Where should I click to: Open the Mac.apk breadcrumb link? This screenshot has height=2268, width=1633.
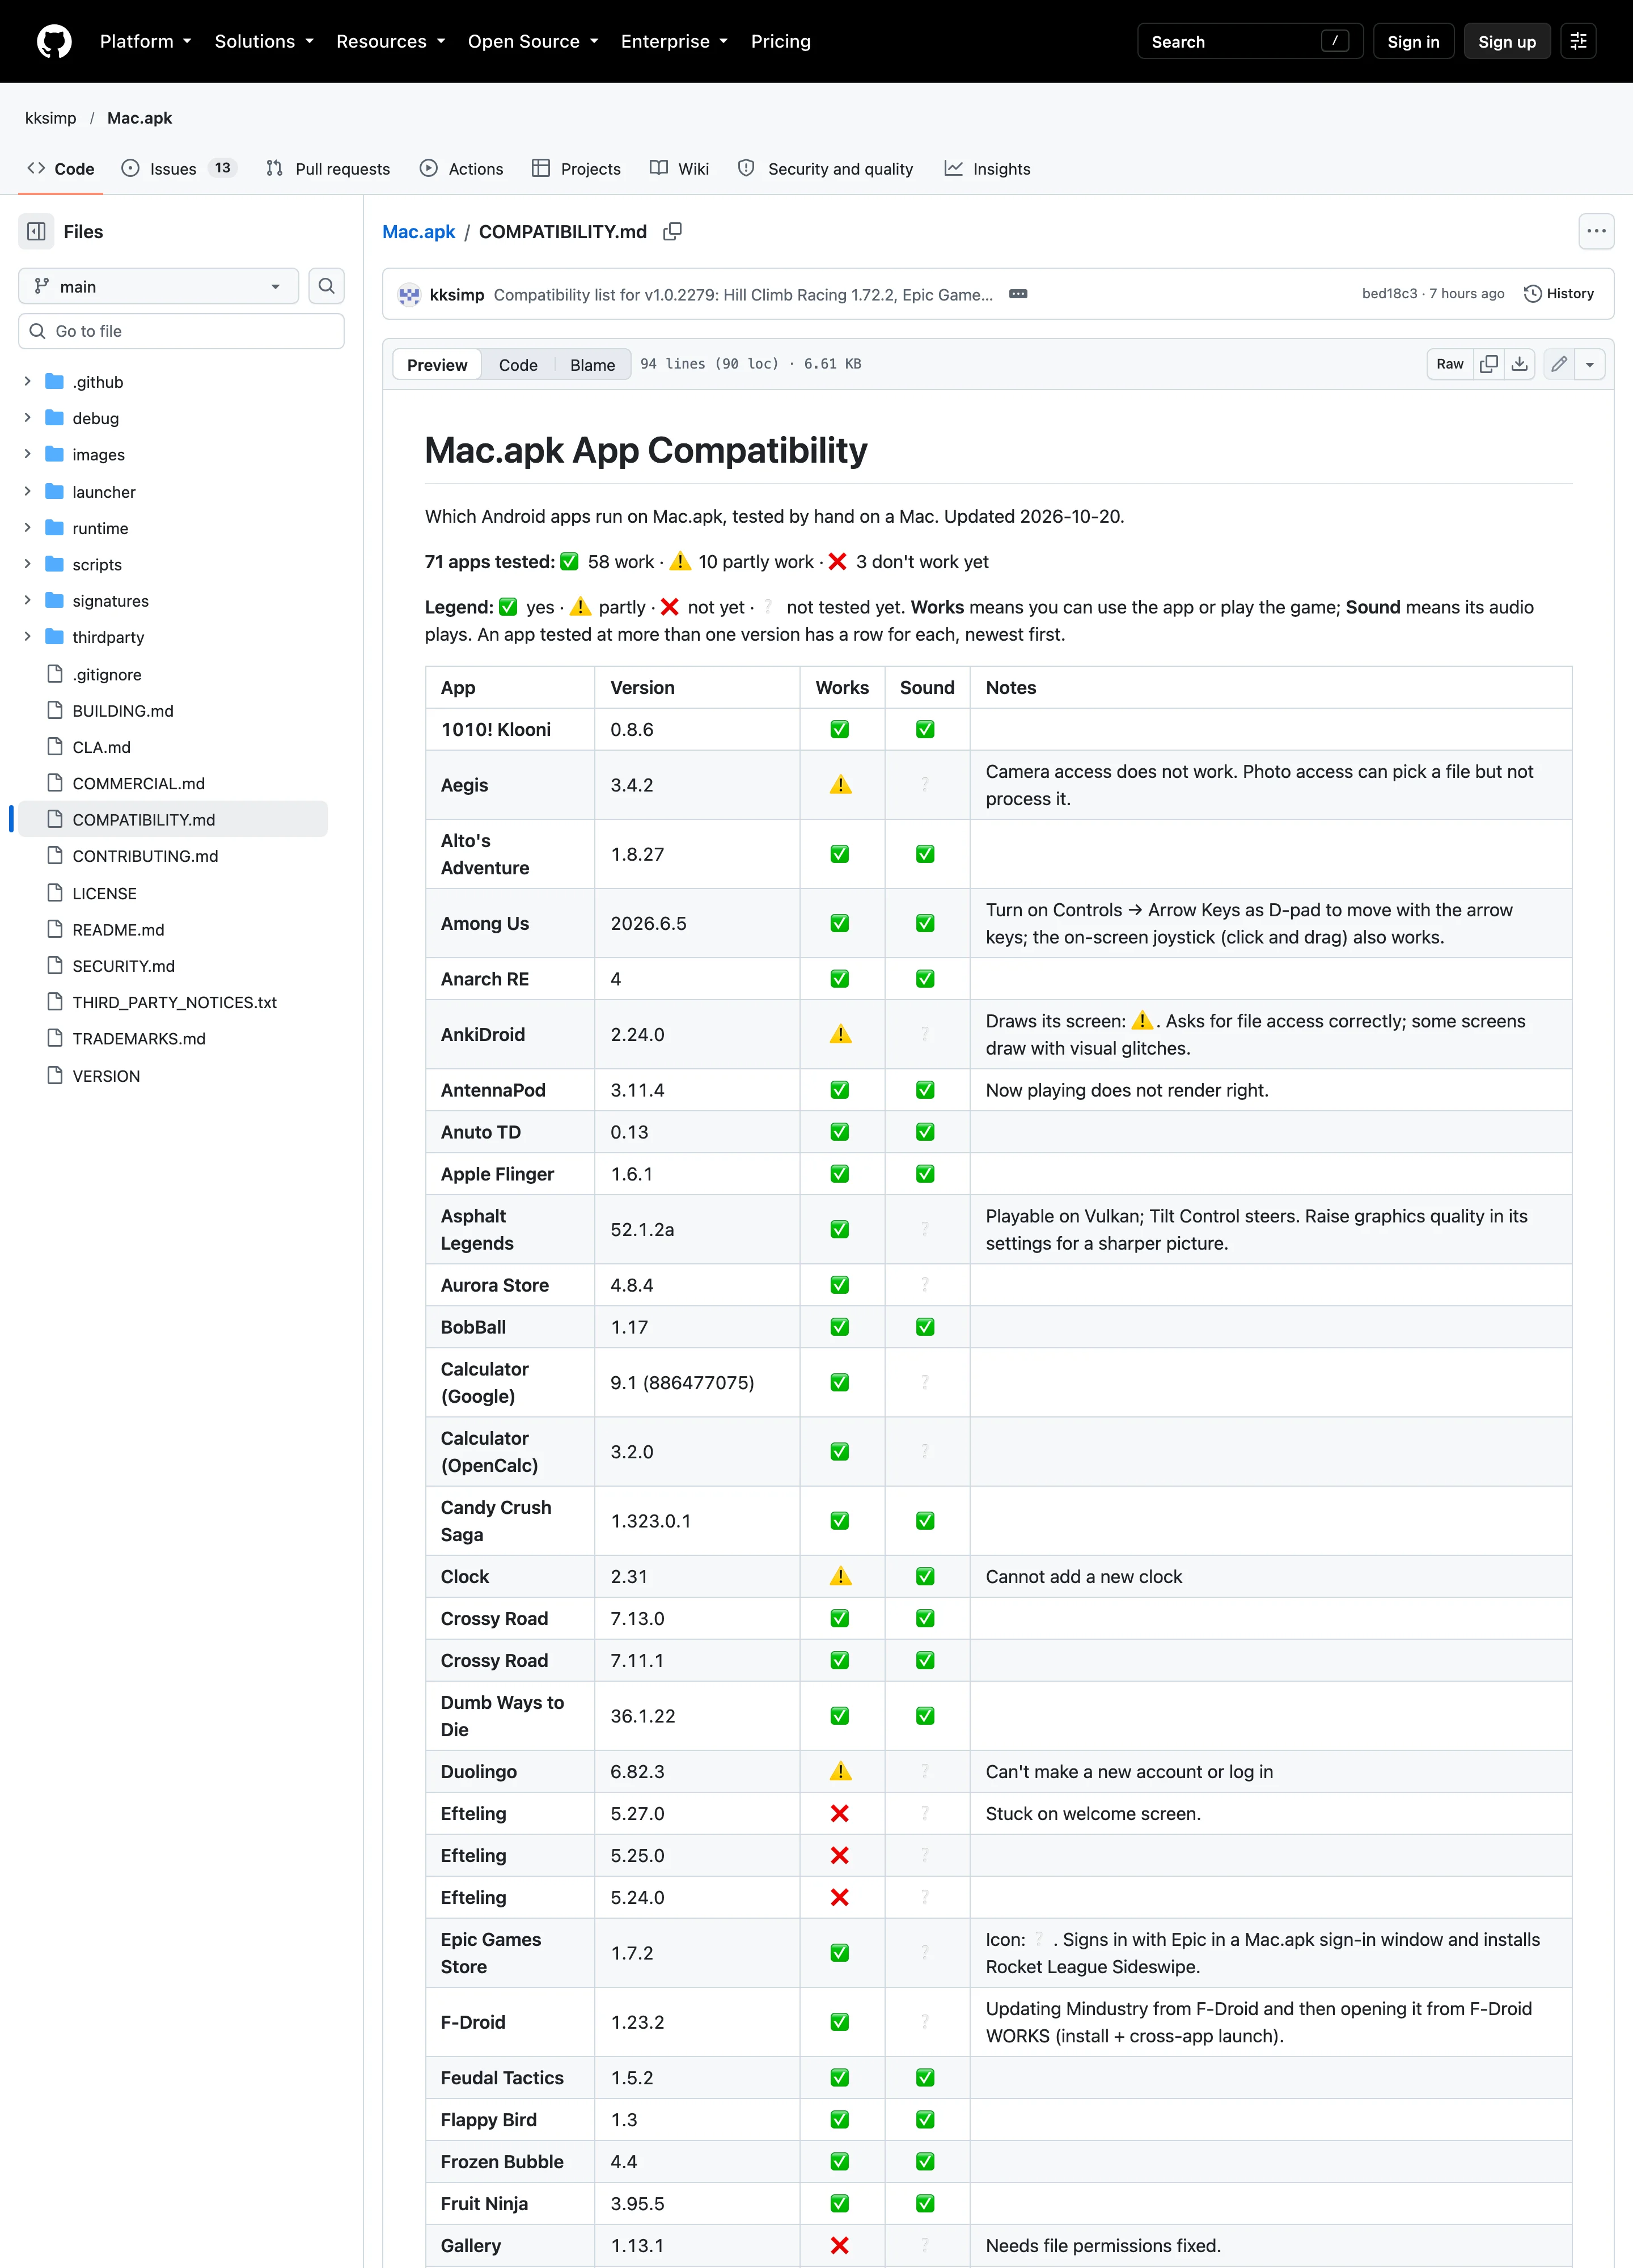click(x=419, y=232)
